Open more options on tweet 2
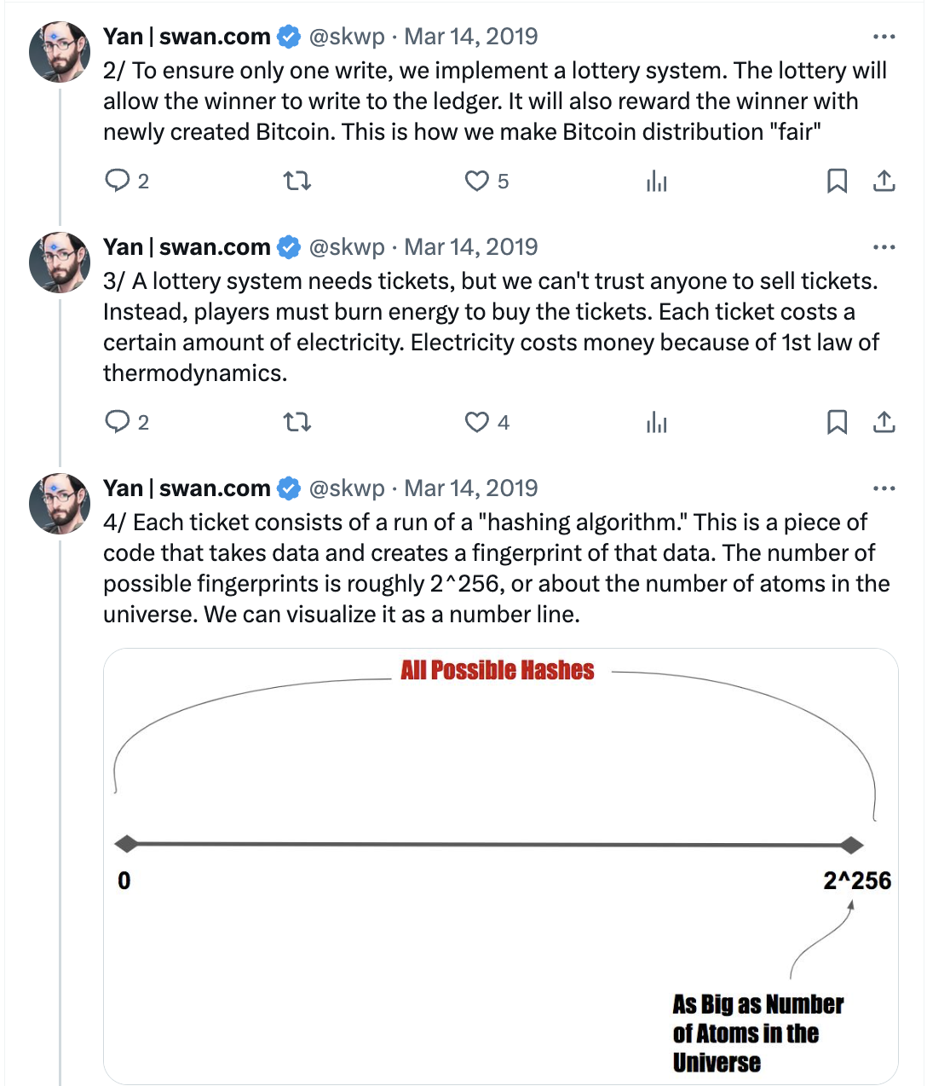This screenshot has height=1086, width=927. tap(884, 36)
